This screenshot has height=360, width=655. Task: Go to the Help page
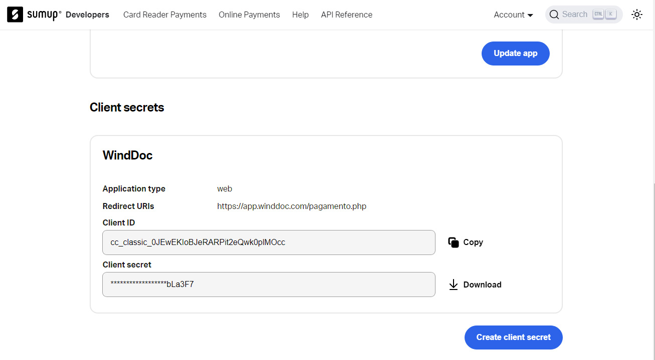coord(300,14)
